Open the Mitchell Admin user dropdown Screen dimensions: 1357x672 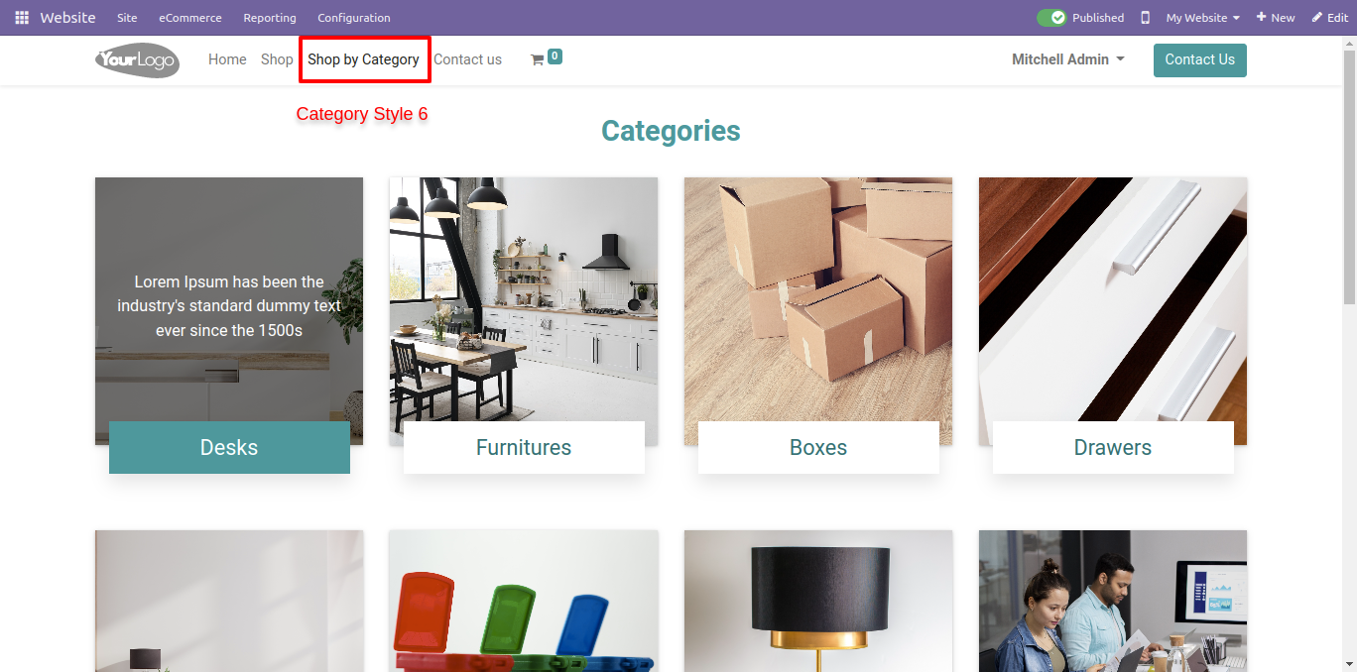[x=1068, y=59]
